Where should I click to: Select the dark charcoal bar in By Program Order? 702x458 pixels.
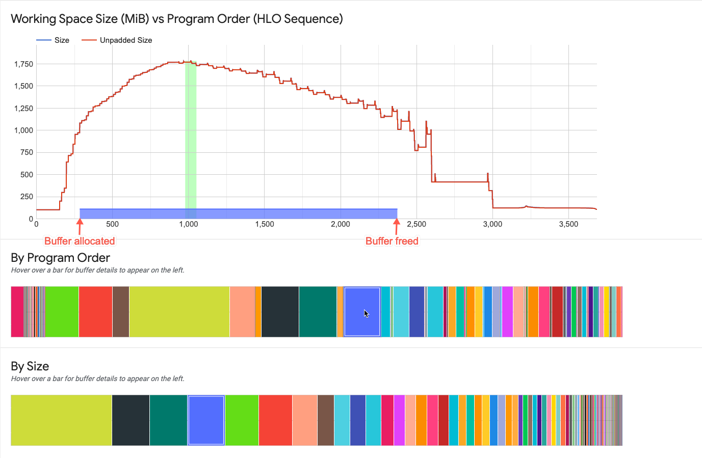click(x=280, y=312)
